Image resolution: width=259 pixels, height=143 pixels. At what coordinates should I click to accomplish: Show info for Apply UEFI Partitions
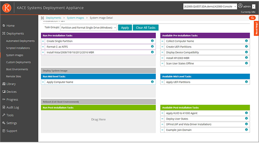click(246, 82)
